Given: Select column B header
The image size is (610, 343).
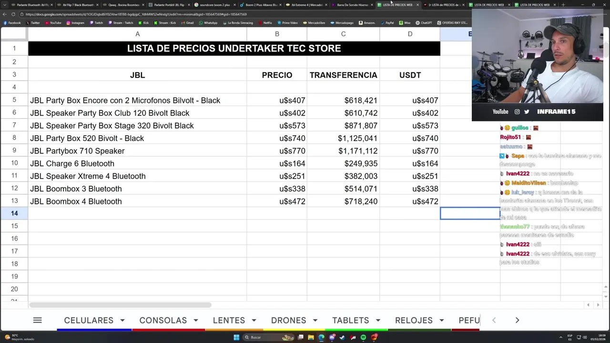Looking at the screenshot, I should [x=277, y=34].
